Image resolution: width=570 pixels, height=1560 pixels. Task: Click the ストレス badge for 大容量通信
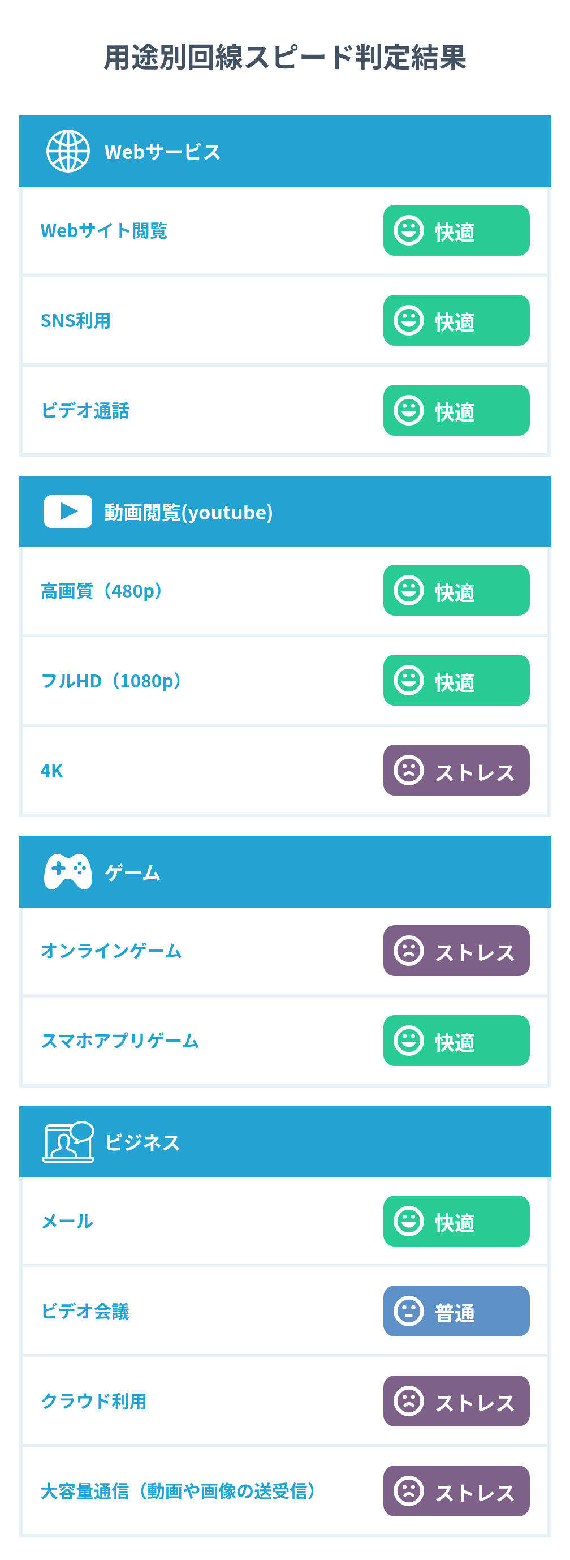pyautogui.click(x=456, y=1491)
